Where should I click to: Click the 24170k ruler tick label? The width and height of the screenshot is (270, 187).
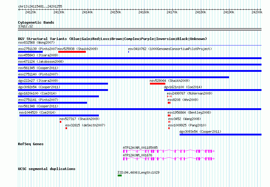point(172,12)
